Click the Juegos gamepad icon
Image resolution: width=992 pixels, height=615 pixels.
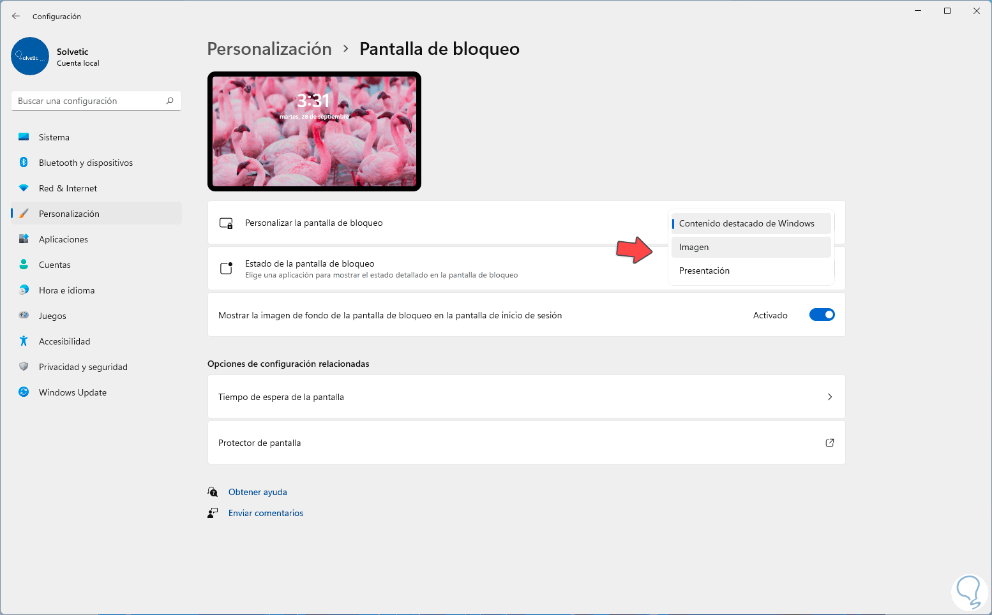pos(24,315)
